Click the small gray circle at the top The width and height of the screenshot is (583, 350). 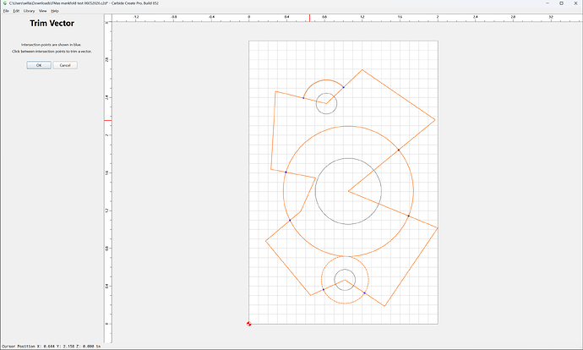pyautogui.click(x=326, y=93)
